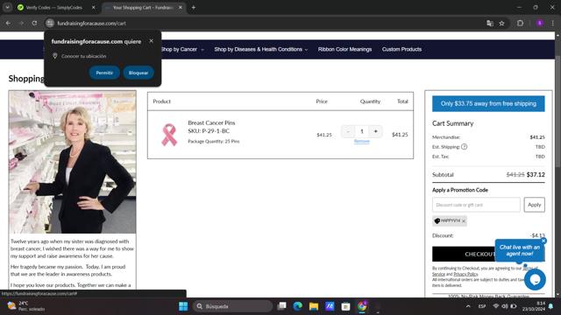Click the founder photo image
The height and width of the screenshot is (315, 561).
72,162
